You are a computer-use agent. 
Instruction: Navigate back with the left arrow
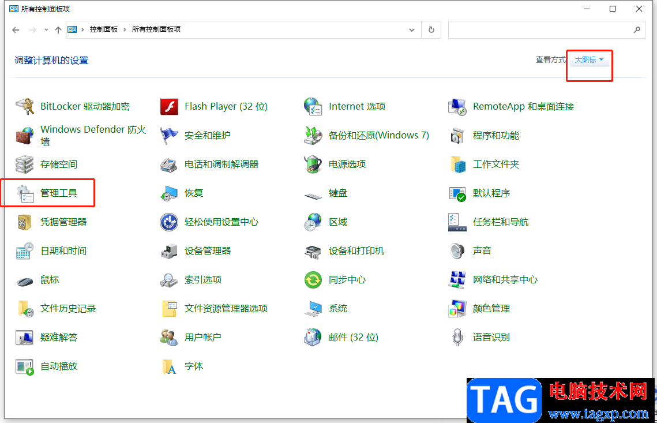coord(16,30)
